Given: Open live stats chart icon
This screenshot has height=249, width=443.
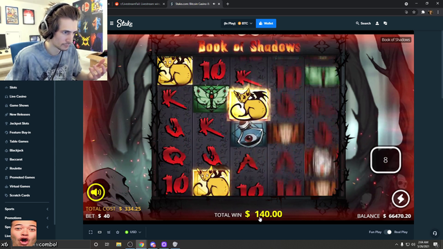Looking at the screenshot, I should (109, 232).
